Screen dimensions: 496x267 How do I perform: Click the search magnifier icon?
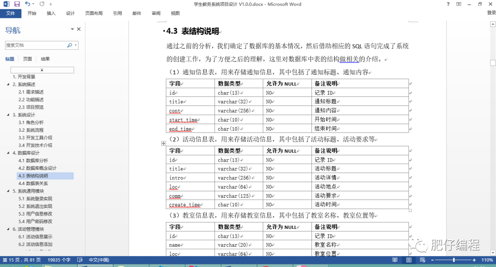click(x=69, y=45)
